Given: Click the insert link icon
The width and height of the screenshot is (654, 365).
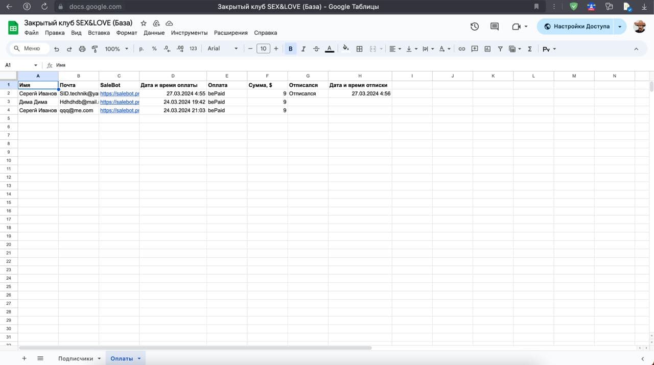Looking at the screenshot, I should click(x=462, y=49).
